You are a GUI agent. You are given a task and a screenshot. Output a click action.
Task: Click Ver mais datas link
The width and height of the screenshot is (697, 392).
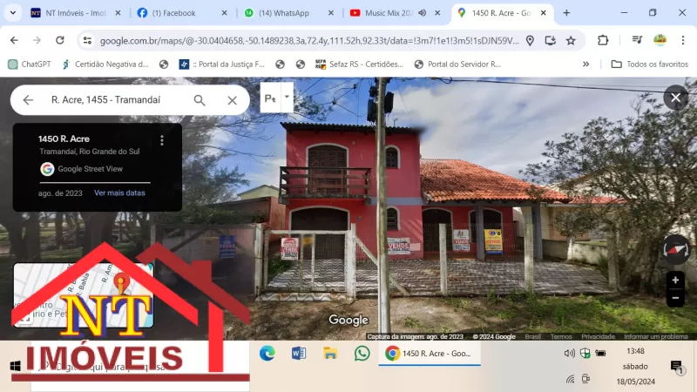click(119, 193)
